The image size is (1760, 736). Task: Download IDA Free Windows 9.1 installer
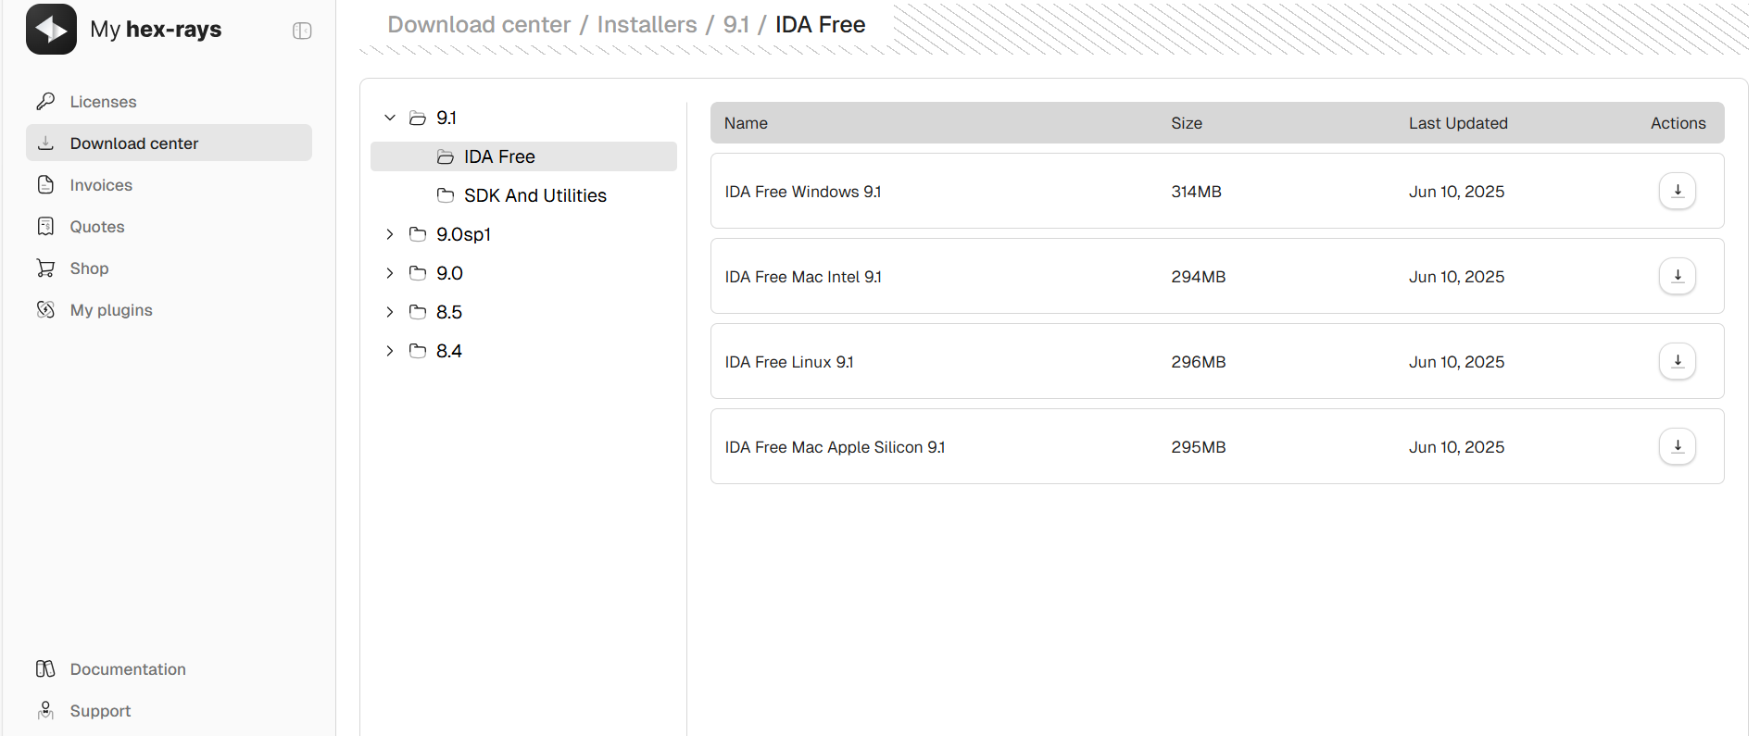pos(1677,191)
